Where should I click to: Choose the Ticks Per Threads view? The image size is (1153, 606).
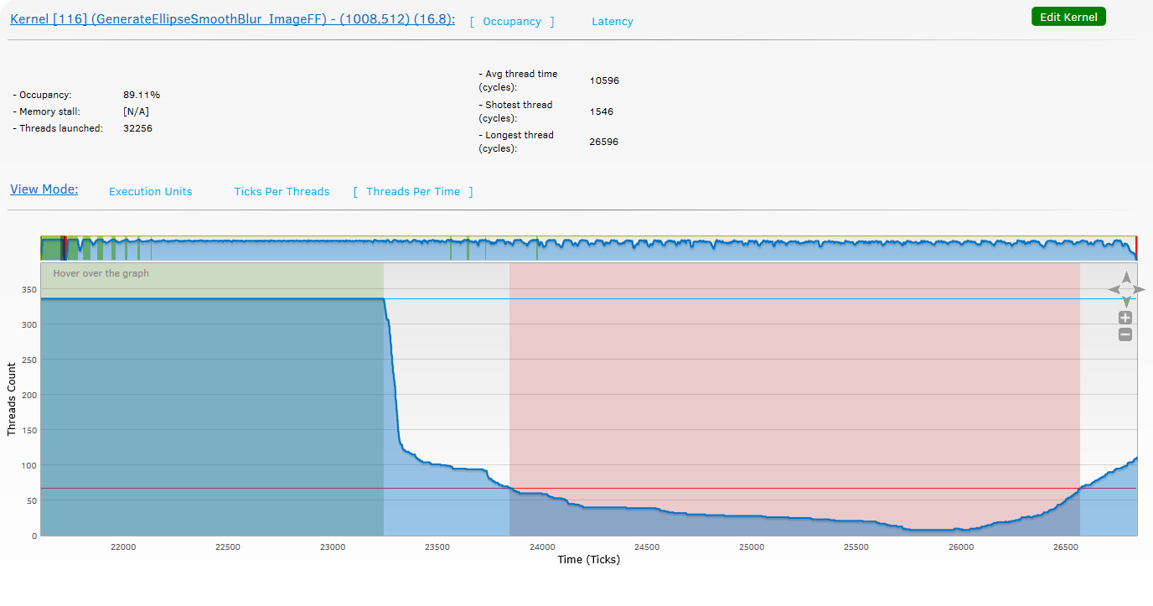(282, 192)
